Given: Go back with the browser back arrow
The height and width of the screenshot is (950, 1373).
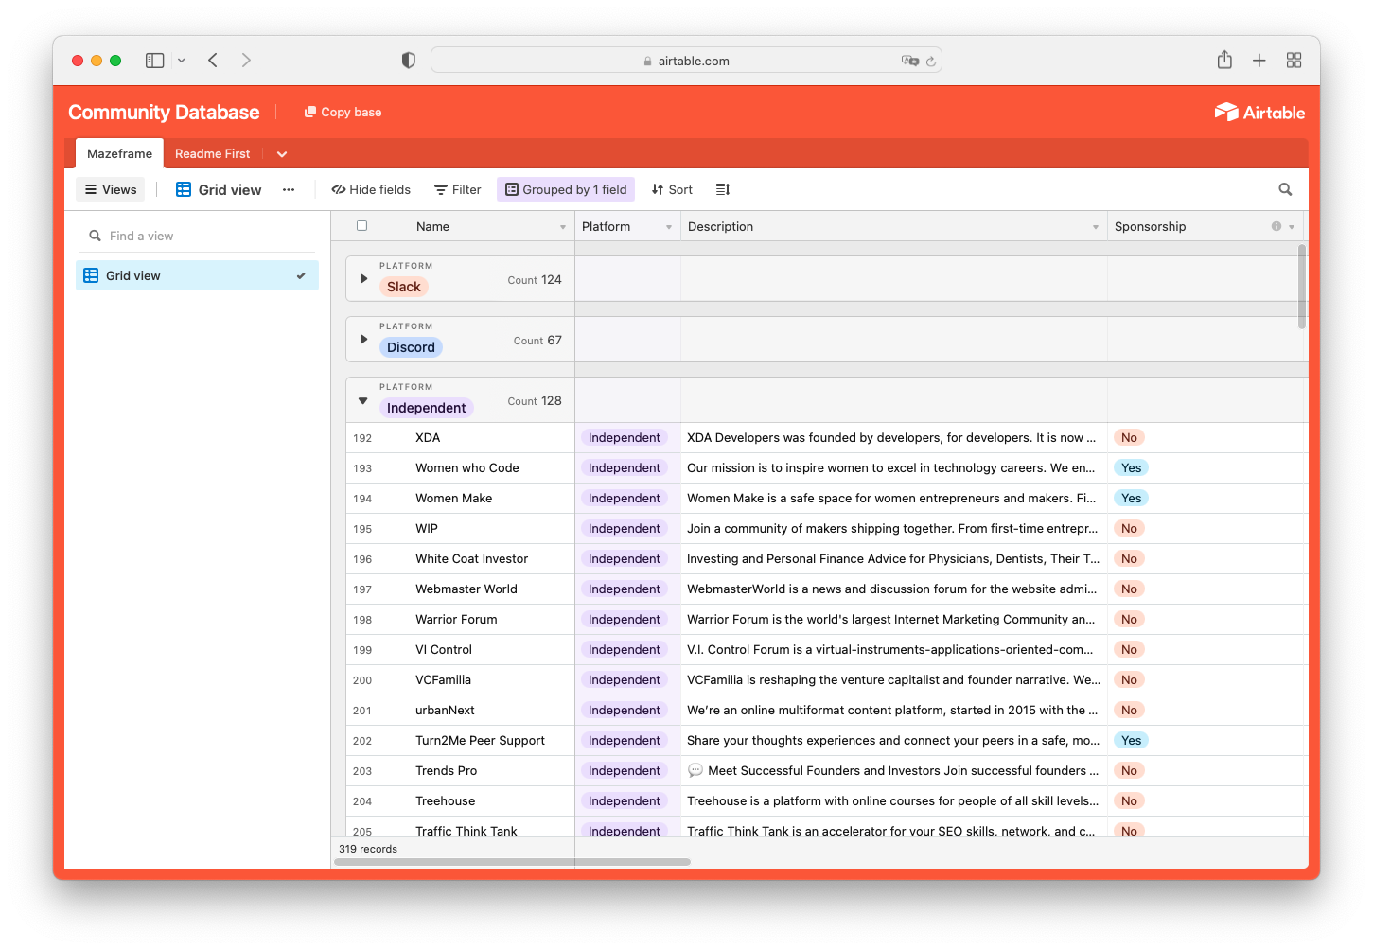Looking at the screenshot, I should tap(213, 61).
